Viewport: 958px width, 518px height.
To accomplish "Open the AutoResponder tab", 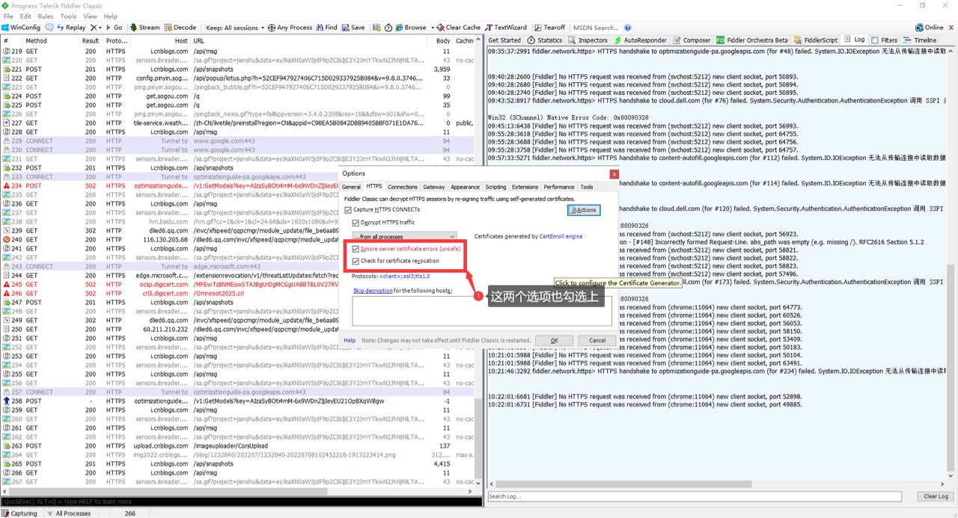I will point(640,40).
